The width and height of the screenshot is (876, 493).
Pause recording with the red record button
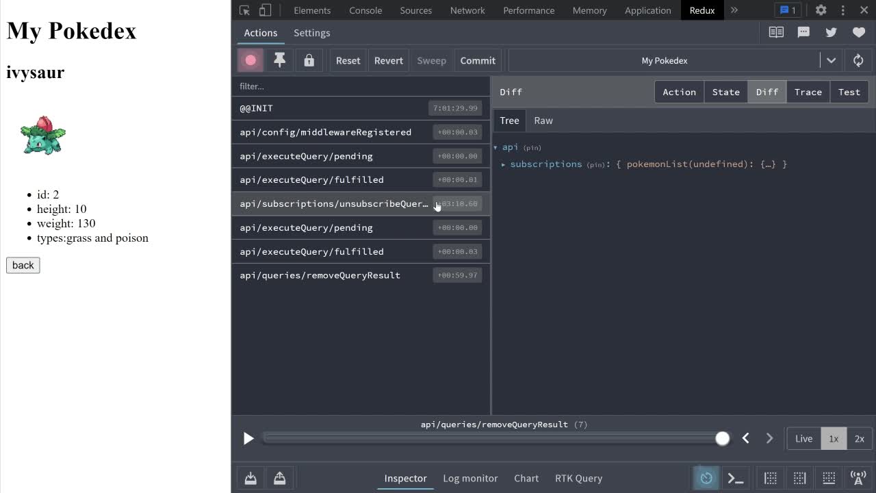pyautogui.click(x=250, y=60)
